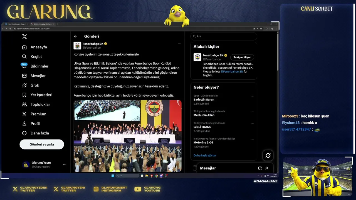Show hidden system tray icons
This screenshot has width=356, height=200.
[258, 176]
